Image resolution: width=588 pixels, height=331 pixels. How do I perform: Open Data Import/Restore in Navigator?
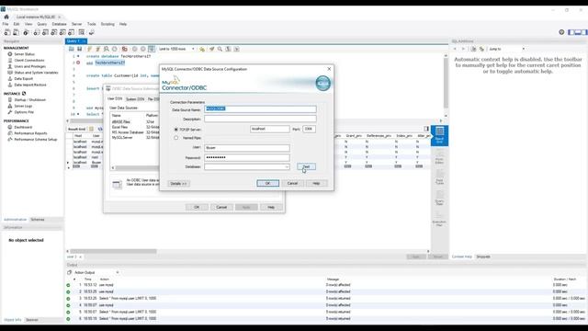click(x=30, y=85)
